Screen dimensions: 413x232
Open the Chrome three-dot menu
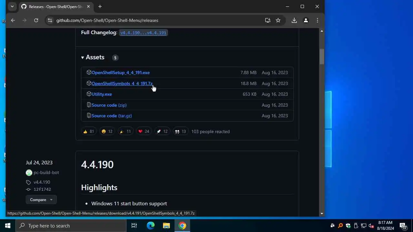[x=317, y=20]
